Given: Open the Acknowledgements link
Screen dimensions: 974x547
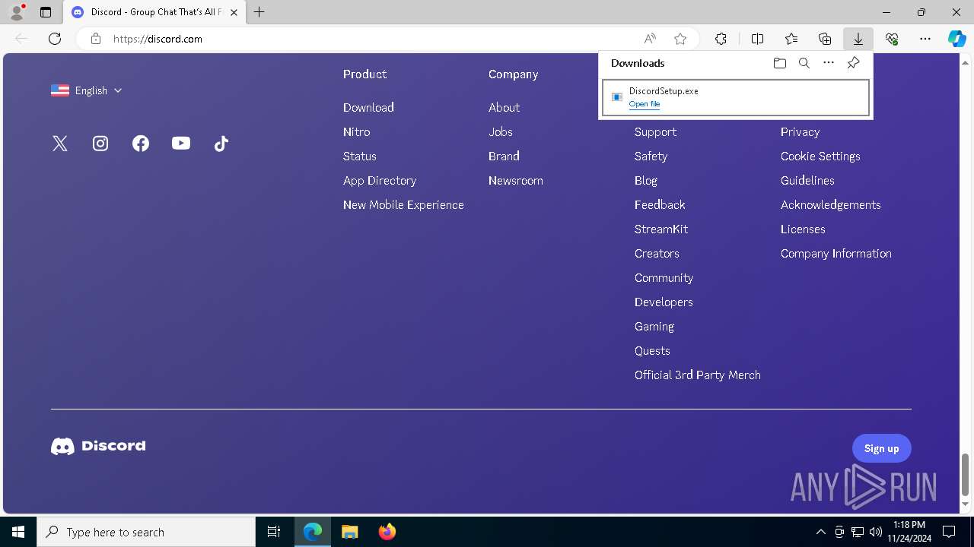Looking at the screenshot, I should tap(830, 204).
